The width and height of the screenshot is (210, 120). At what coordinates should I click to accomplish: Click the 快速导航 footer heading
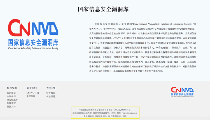point(12,88)
